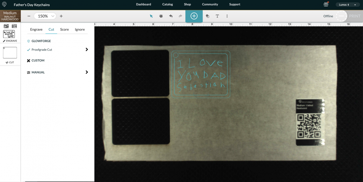
Task: Zoom in with the plus button
Action: tap(61, 16)
